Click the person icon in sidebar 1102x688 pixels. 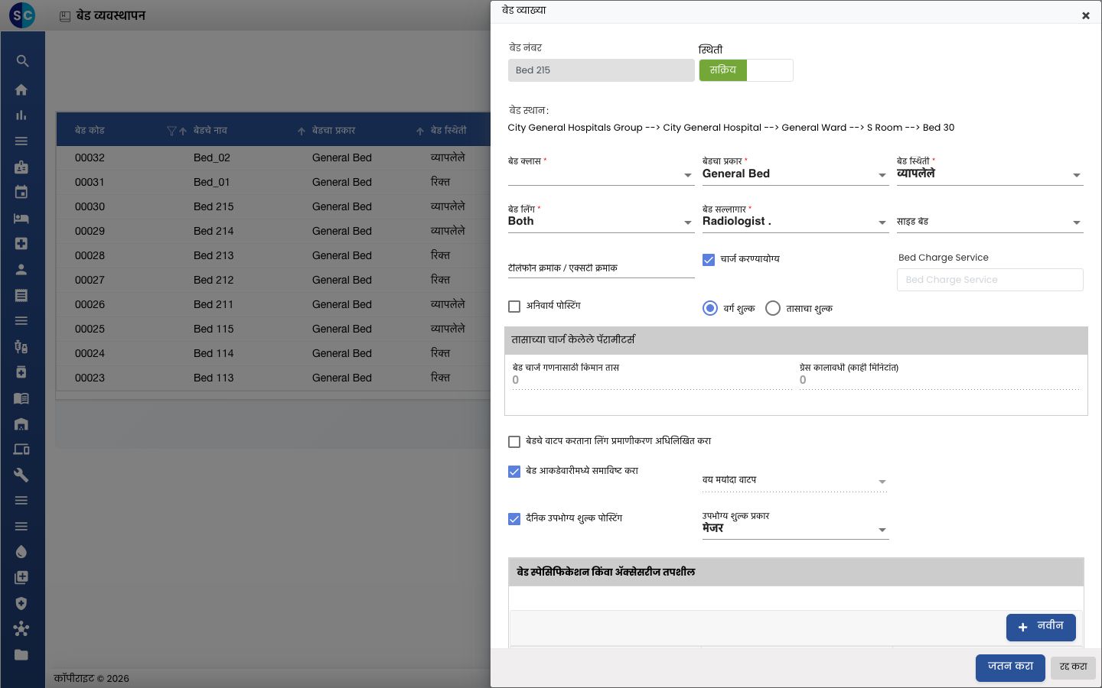point(21,269)
